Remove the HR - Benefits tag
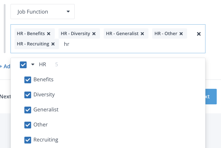221x148 pixels. 49,34
